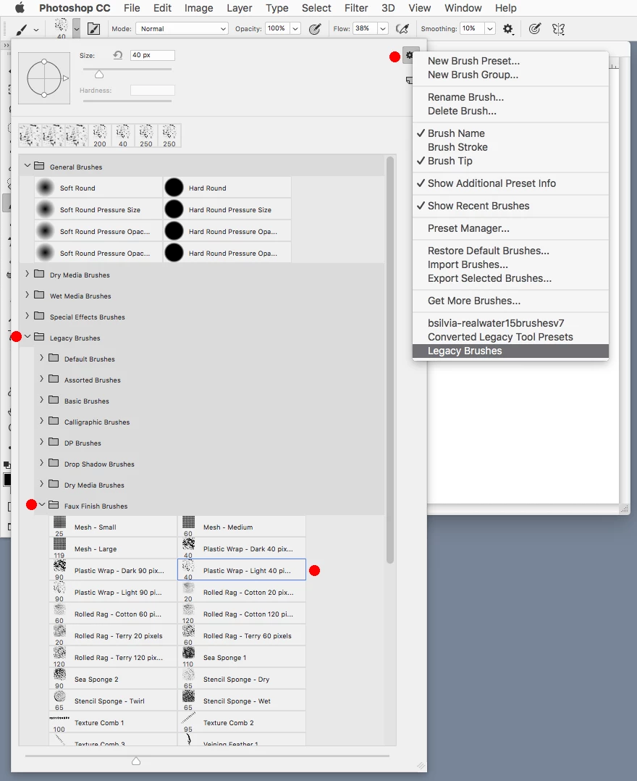Click the brush panel gear menu icon
The height and width of the screenshot is (781, 637).
click(x=410, y=55)
